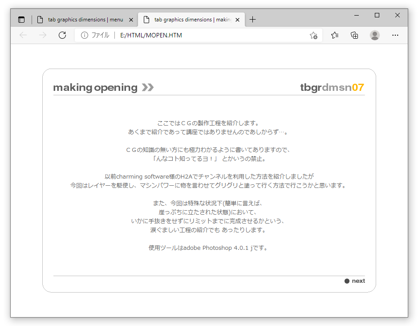The width and height of the screenshot is (418, 326).
Task: Open a new tab with the plus button
Action: 253,20
